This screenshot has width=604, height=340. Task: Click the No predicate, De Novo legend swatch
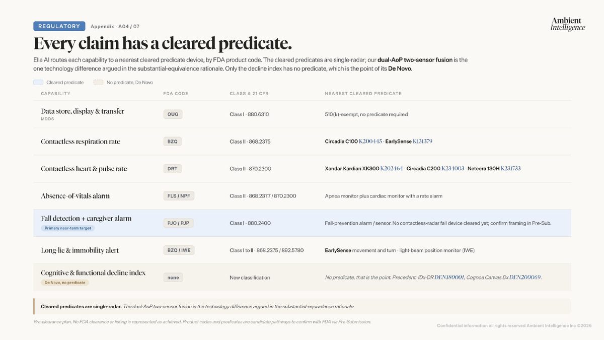[x=98, y=82]
